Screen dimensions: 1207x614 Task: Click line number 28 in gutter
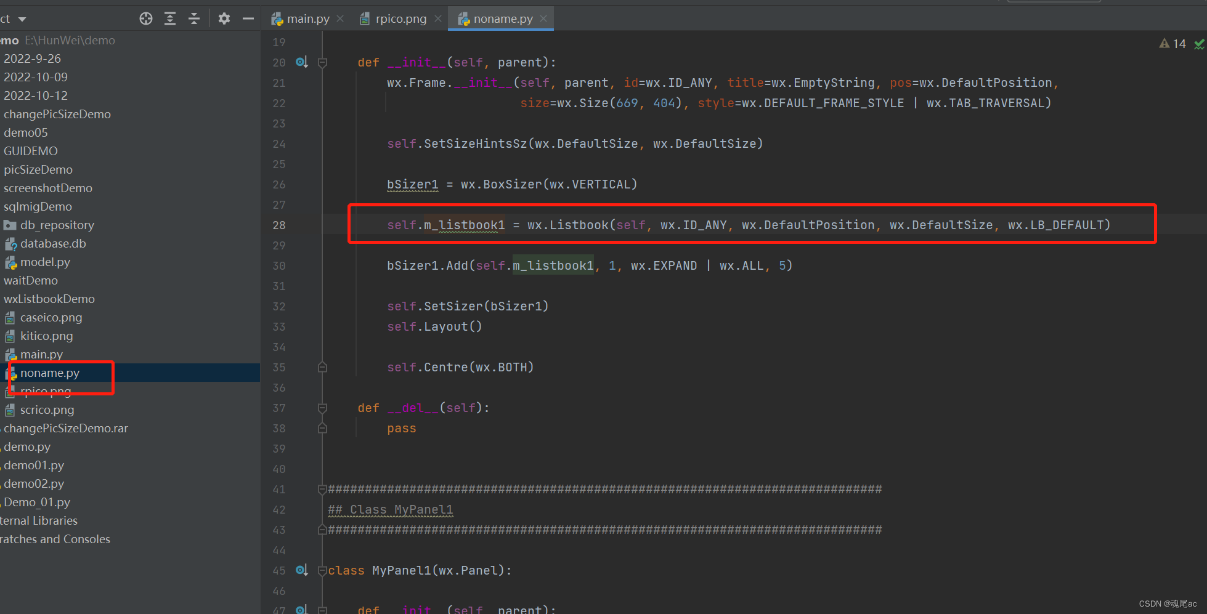point(279,225)
